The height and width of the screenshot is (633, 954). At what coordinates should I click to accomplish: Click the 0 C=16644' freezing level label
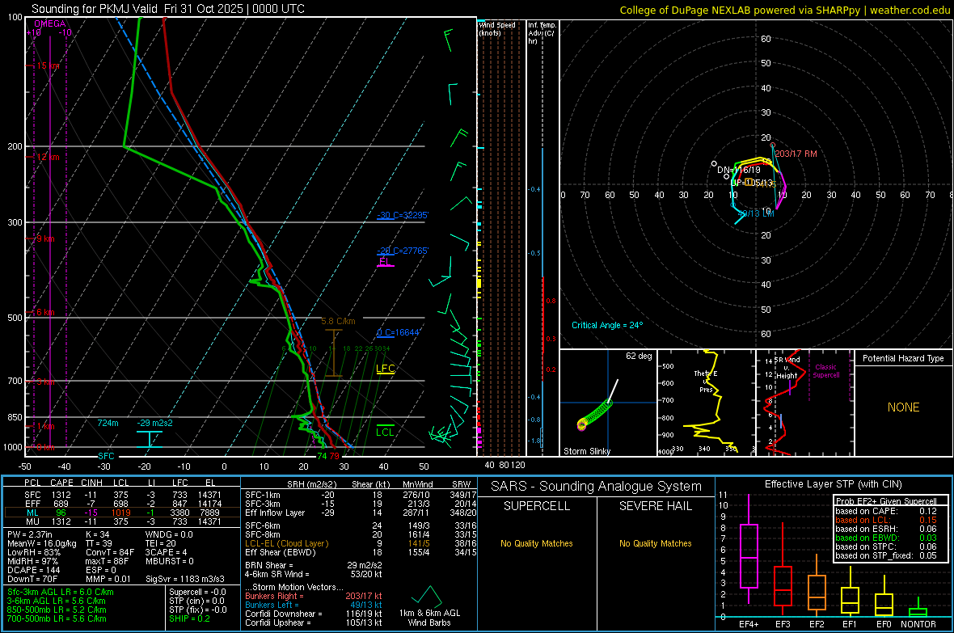399,332
